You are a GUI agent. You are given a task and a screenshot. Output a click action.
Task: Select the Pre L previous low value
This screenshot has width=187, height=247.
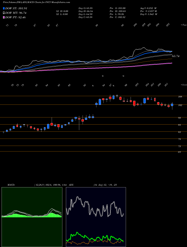click(x=117, y=14)
